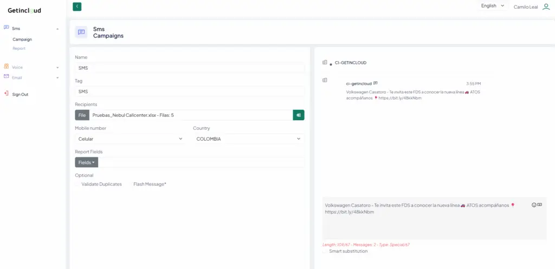Open the Fields dropdown button
The image size is (555, 269).
tap(86, 162)
